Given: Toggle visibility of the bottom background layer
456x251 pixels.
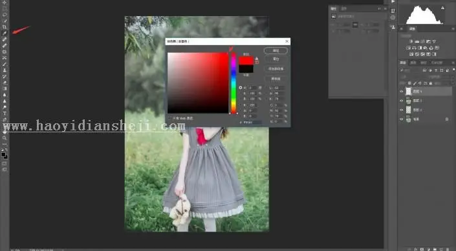Looking at the screenshot, I should click(x=402, y=119).
